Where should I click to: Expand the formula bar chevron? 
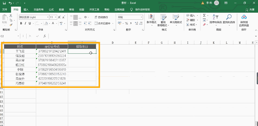[x=256, y=36]
